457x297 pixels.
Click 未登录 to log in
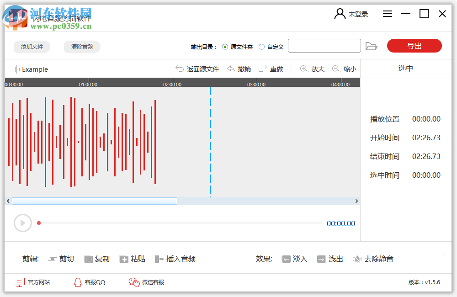click(357, 14)
